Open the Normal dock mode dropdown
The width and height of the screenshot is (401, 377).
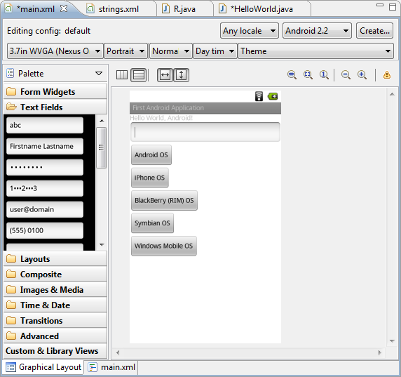coord(171,51)
